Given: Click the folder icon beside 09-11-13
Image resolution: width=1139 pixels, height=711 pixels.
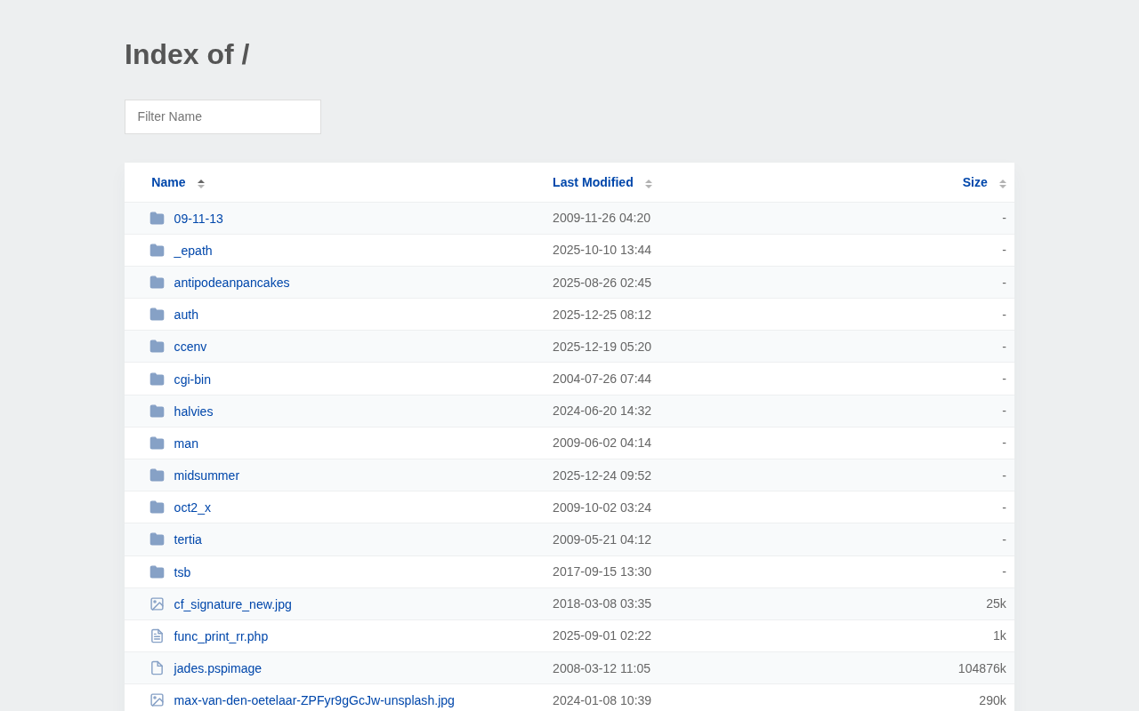Looking at the screenshot, I should point(157,219).
